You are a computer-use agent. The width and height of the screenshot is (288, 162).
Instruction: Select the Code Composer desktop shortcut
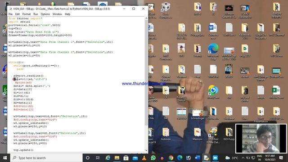(x=166, y=10)
